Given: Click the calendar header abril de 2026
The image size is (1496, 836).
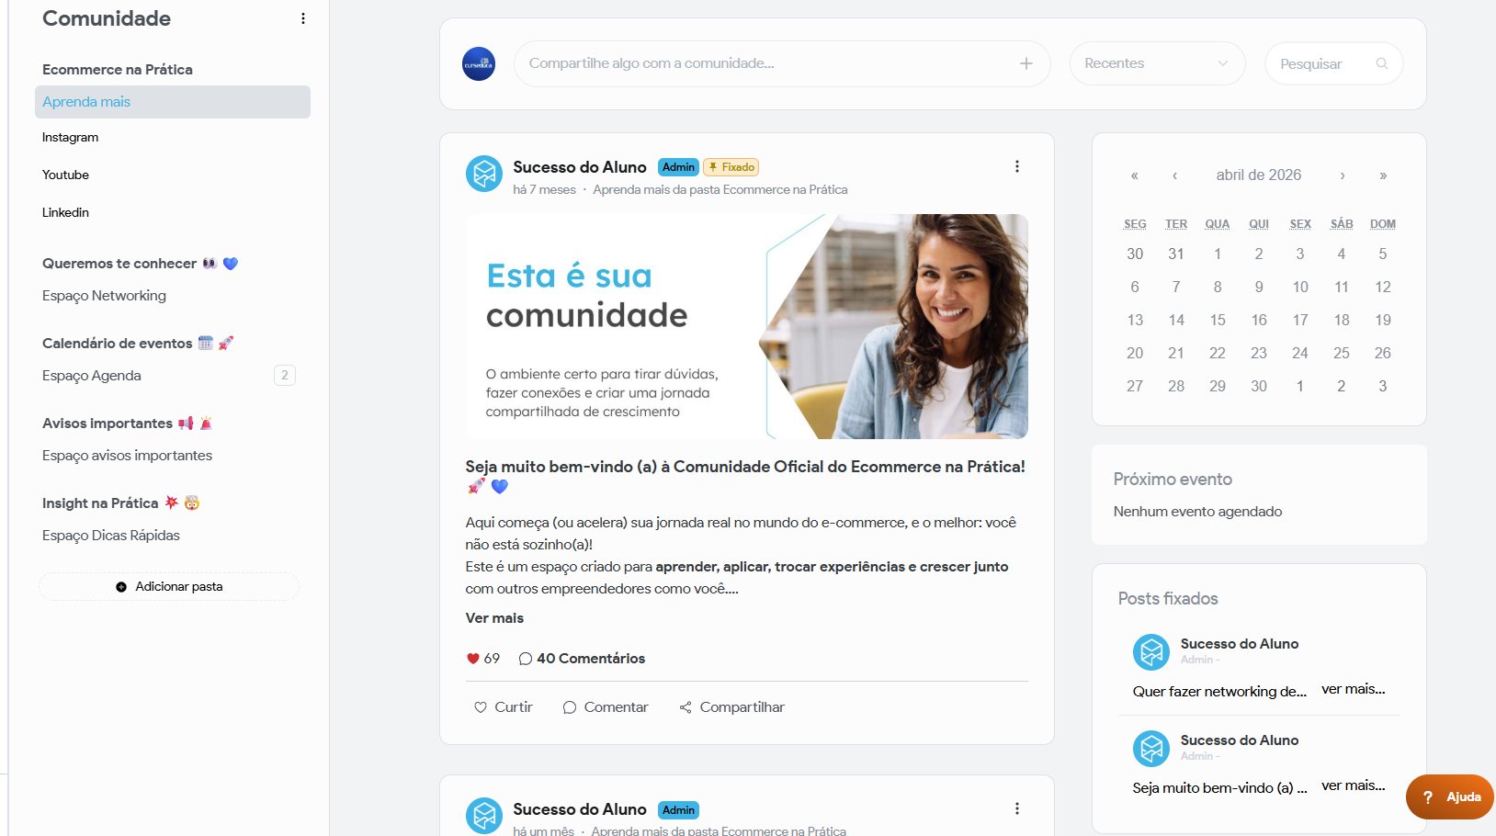Looking at the screenshot, I should [x=1259, y=175].
